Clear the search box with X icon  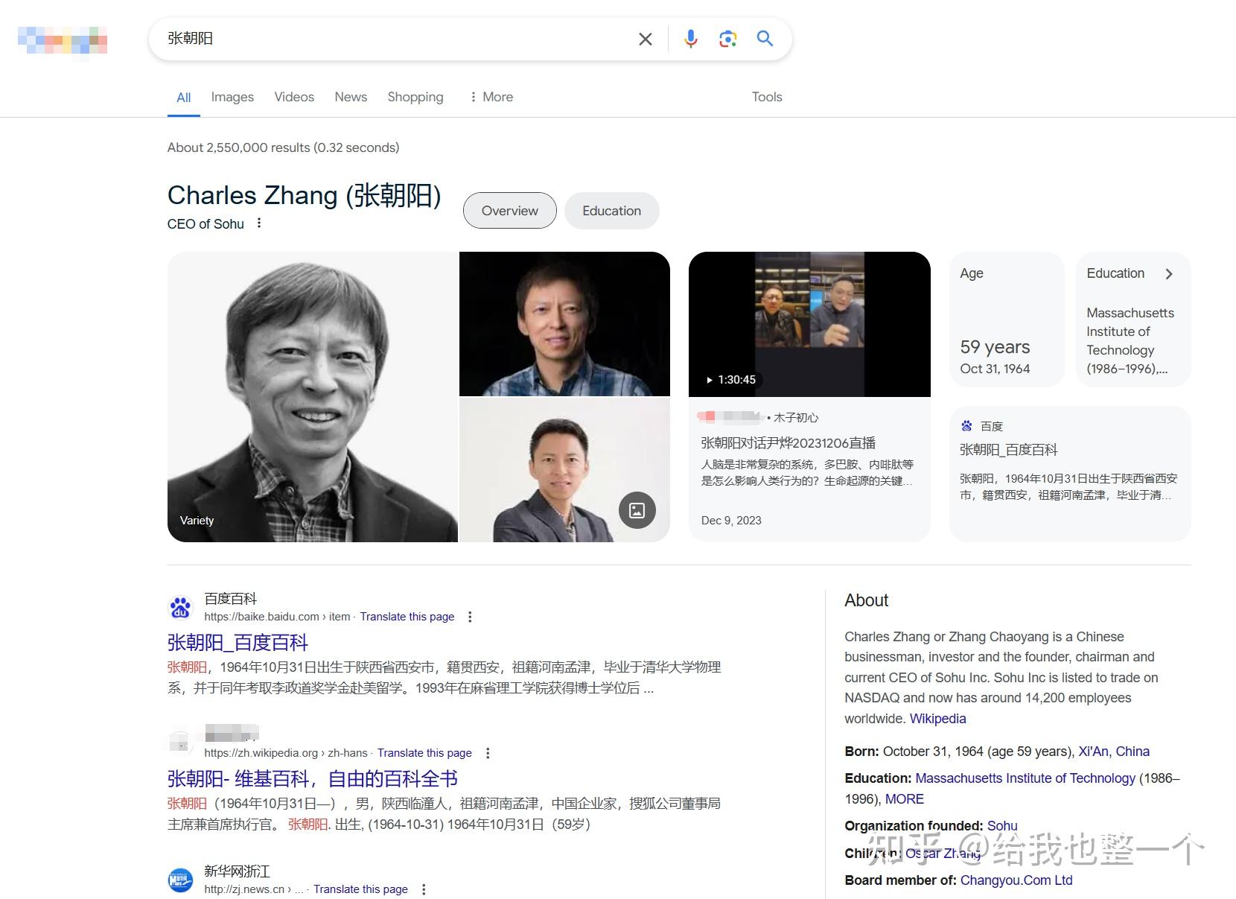click(x=646, y=39)
